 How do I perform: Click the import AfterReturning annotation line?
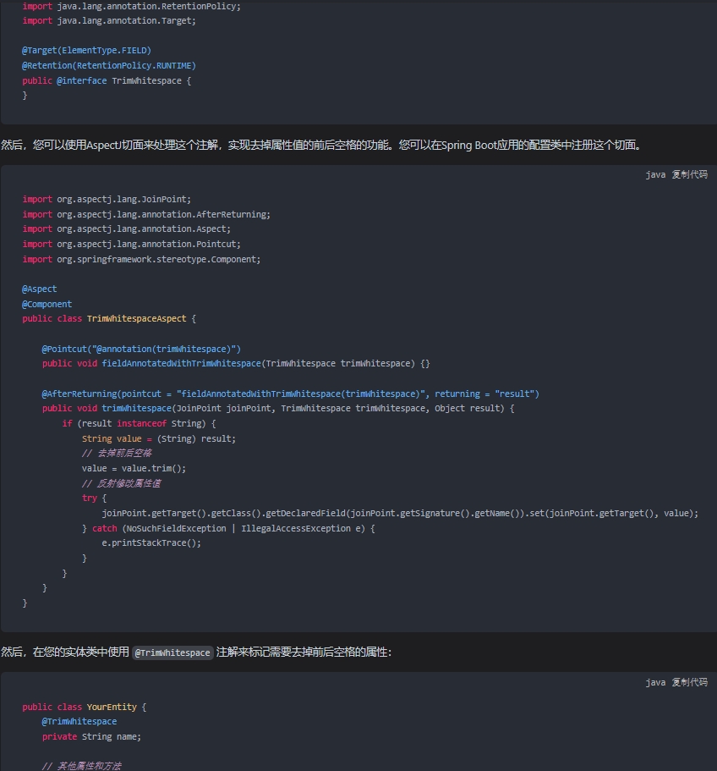tap(146, 215)
